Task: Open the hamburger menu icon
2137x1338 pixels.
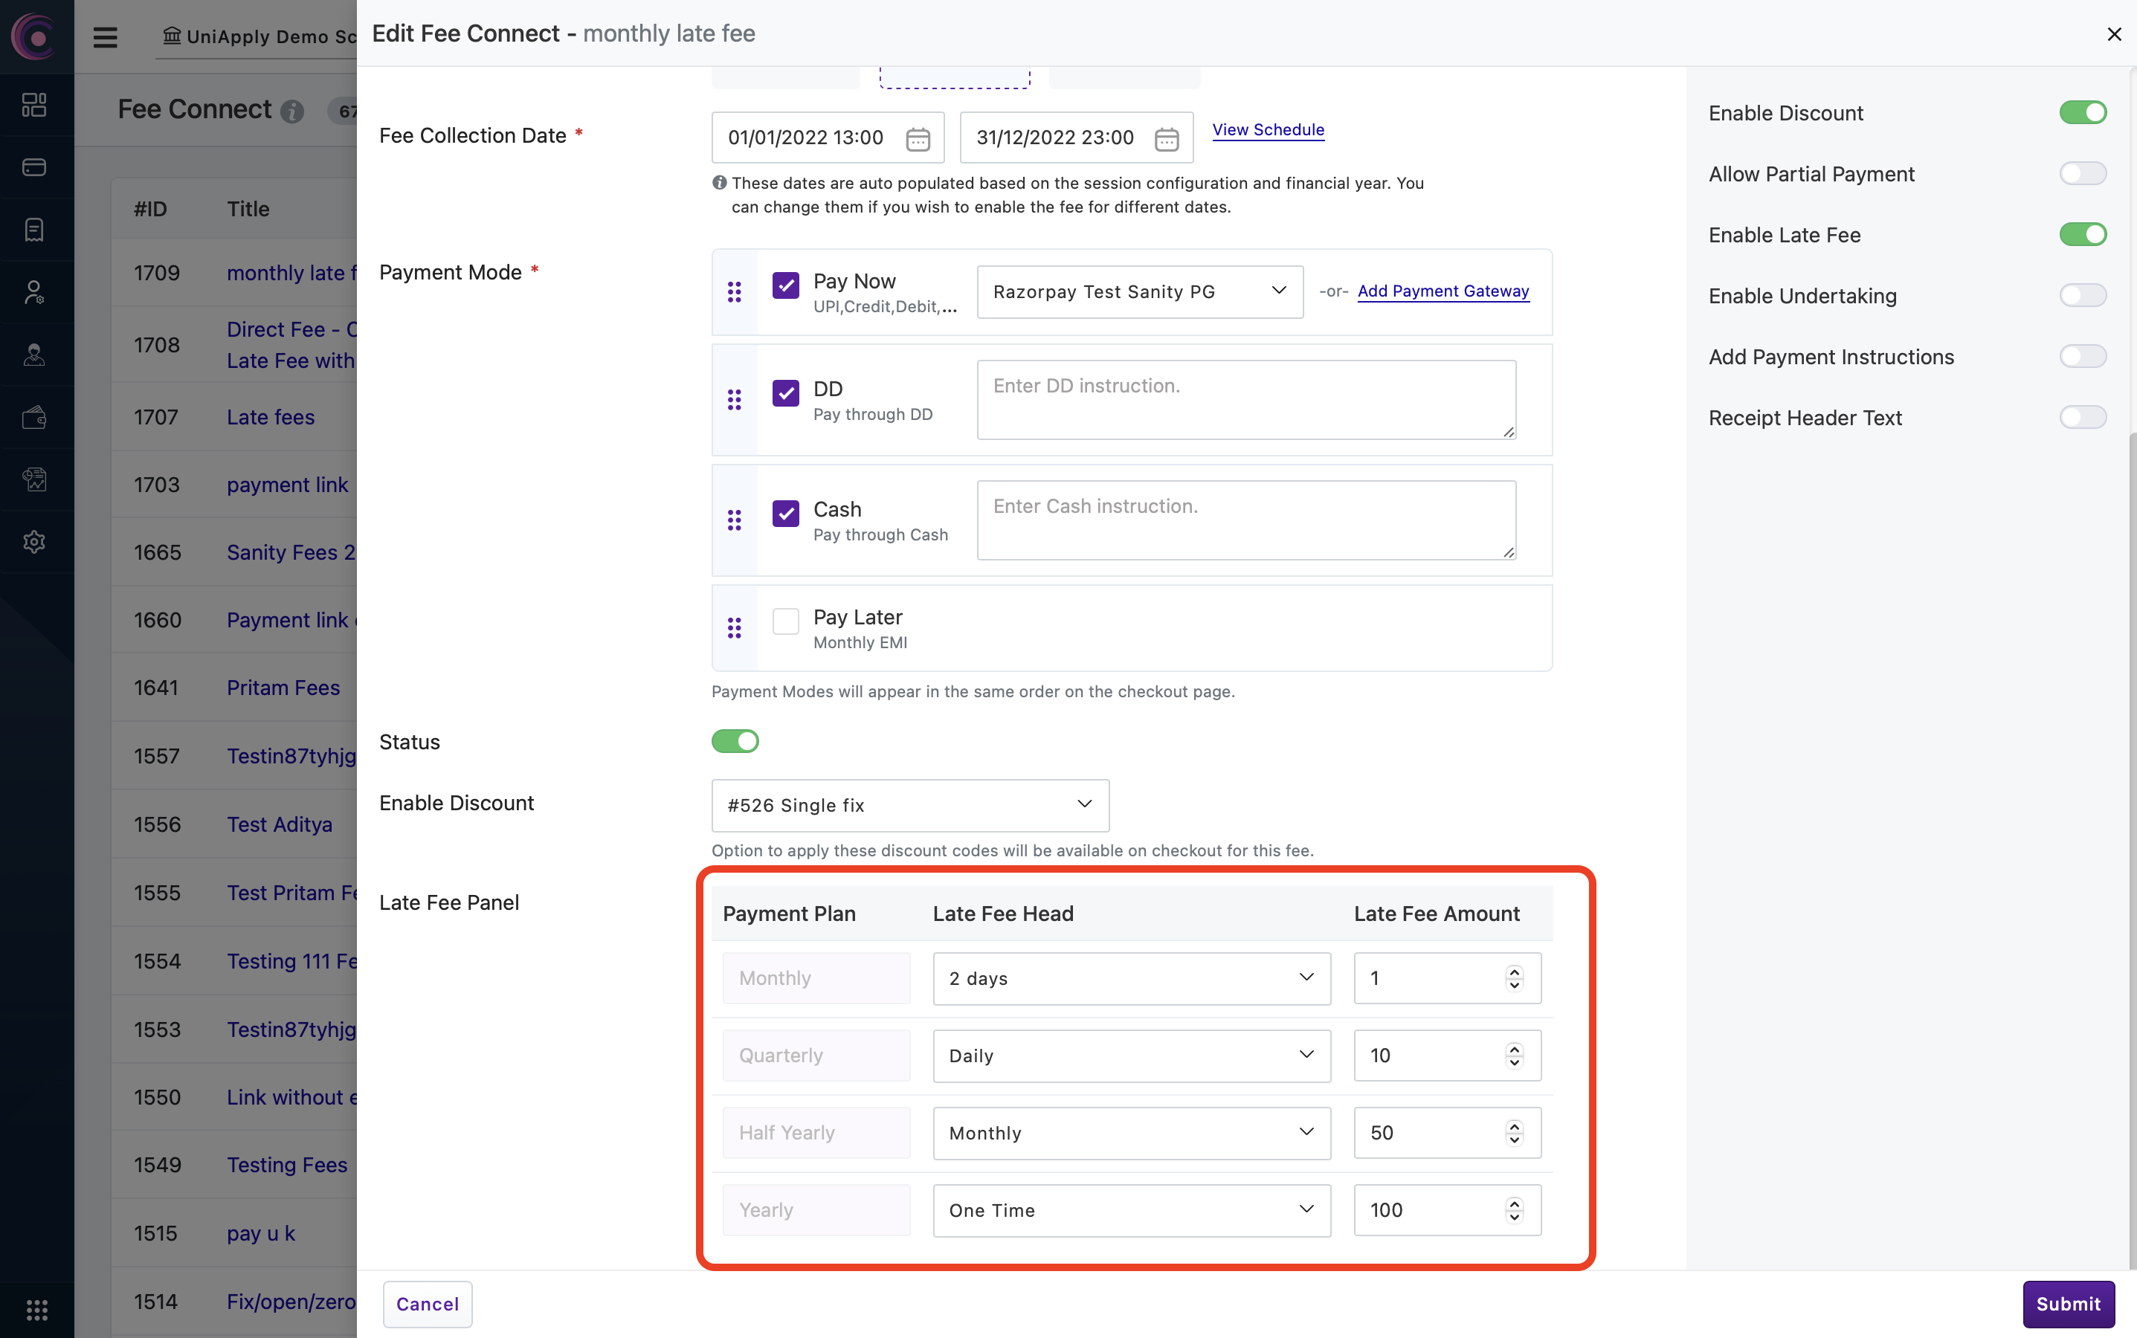Action: [106, 37]
